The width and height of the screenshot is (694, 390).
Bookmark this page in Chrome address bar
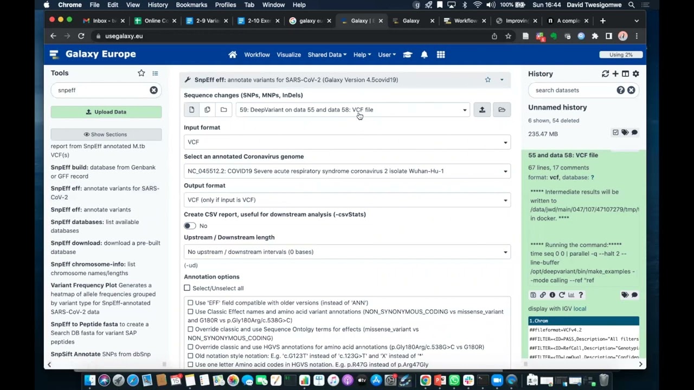click(508, 36)
